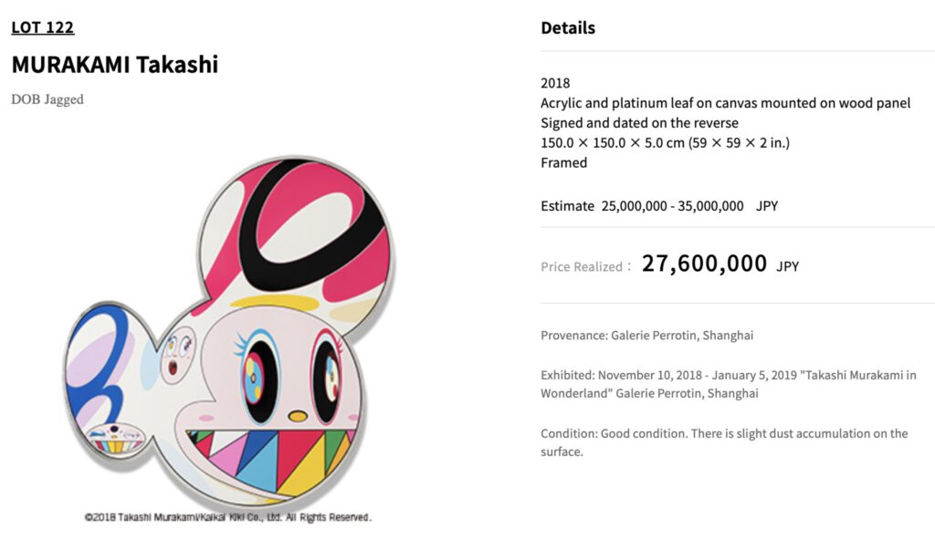Click the Provenance Galerie Perrotin, Shanghai line
This screenshot has height=539, width=935.
(646, 336)
